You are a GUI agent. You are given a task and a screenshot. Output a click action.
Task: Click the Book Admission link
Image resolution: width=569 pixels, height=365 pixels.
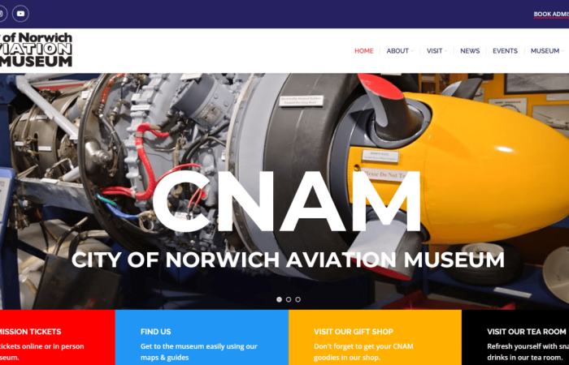click(x=551, y=15)
